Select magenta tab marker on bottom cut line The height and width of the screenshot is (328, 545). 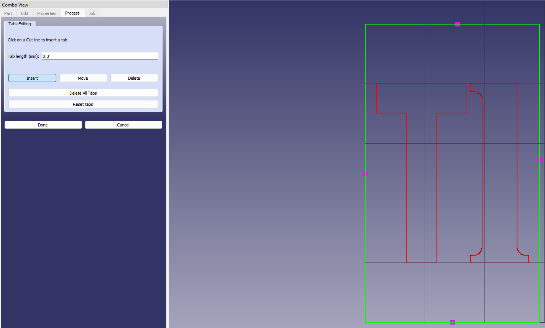click(453, 322)
